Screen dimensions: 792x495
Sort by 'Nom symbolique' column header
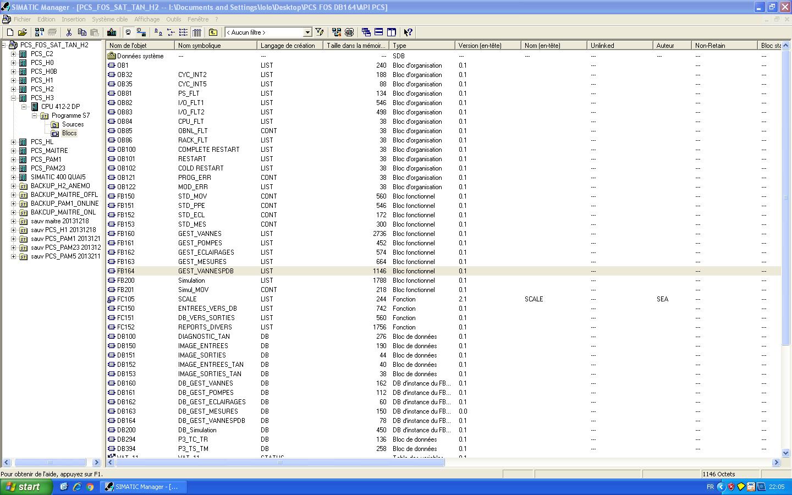pos(215,46)
